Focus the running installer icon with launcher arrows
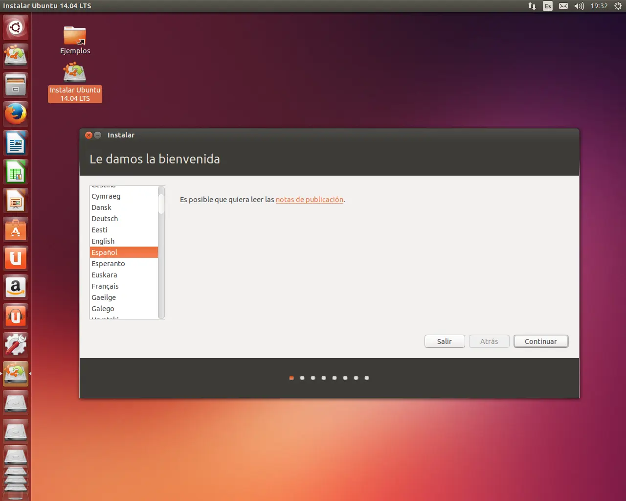Viewport: 626px width, 501px height. [16, 374]
